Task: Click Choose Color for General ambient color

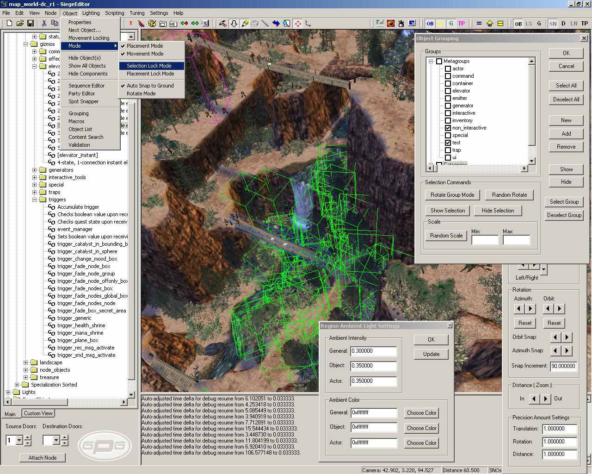Action: [x=421, y=413]
